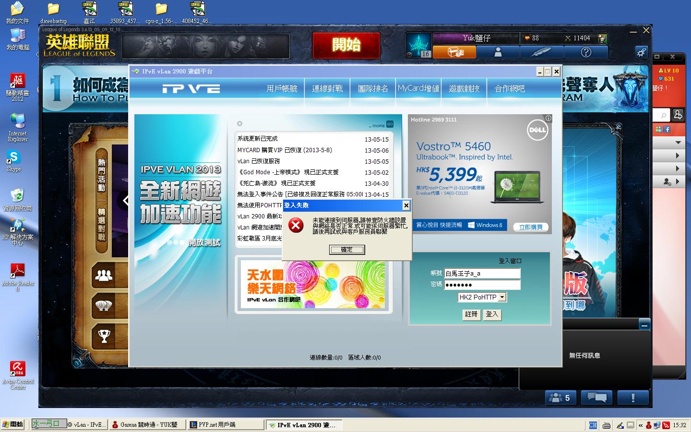
Task: Open the 用戶帳號 tab in IPvE
Action: pos(282,88)
